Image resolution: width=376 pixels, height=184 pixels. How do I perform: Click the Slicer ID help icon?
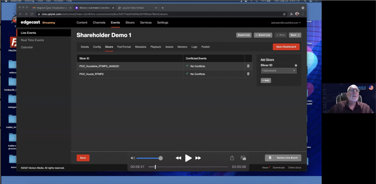296,65
